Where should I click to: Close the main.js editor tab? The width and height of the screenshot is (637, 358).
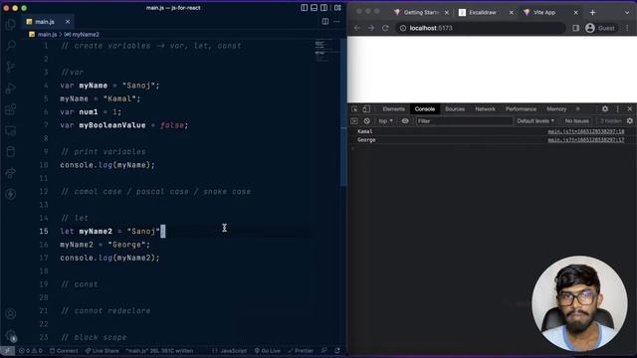(68, 22)
